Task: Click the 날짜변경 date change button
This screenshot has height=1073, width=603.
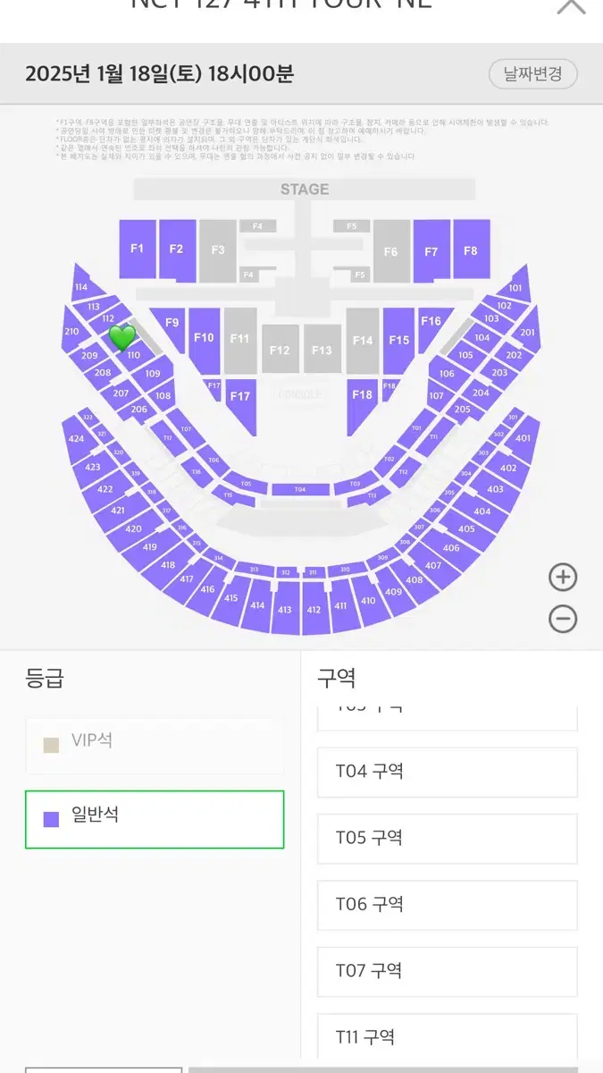Action: (533, 74)
